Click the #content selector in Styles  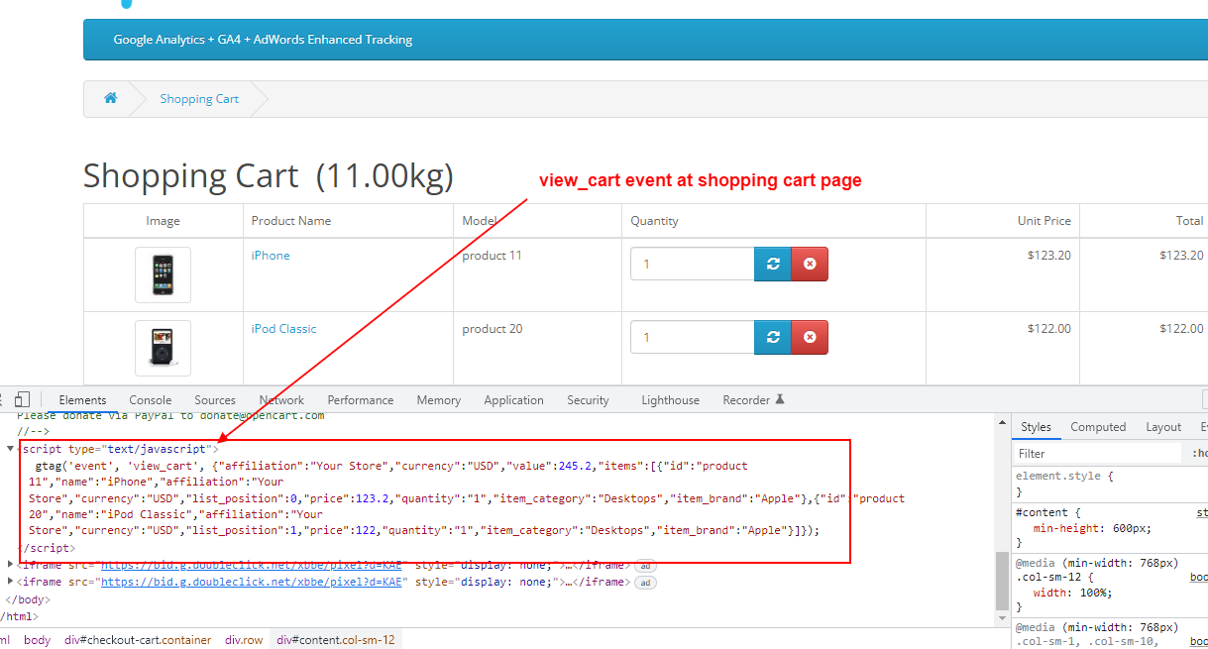pyautogui.click(x=1041, y=512)
